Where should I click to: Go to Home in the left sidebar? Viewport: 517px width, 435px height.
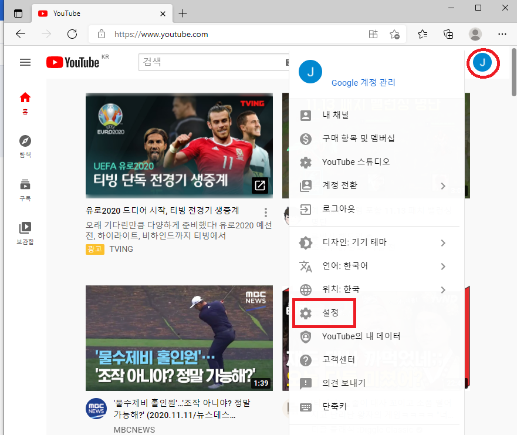pyautogui.click(x=25, y=103)
